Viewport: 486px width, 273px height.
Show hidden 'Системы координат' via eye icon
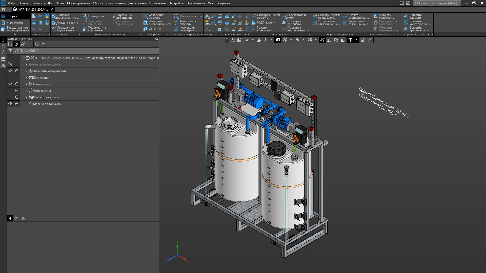(x=10, y=64)
